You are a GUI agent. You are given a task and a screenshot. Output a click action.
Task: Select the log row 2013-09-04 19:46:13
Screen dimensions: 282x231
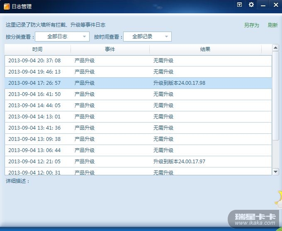138,72
